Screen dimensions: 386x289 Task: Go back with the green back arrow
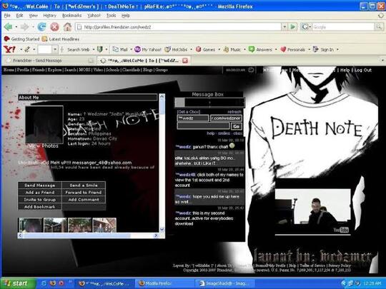click(x=9, y=27)
